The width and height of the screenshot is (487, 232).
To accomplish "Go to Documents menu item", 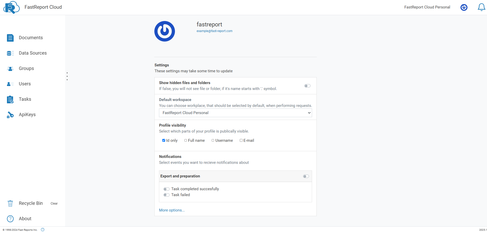I will (x=31, y=38).
